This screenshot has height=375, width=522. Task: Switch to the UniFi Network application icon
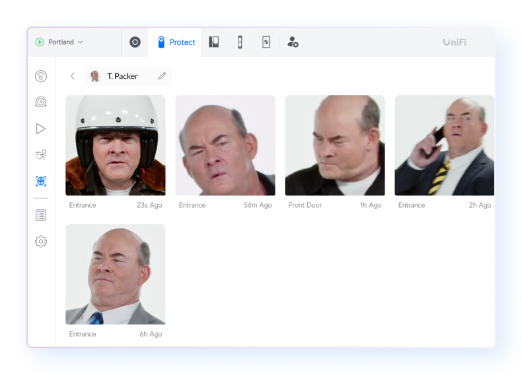point(135,42)
